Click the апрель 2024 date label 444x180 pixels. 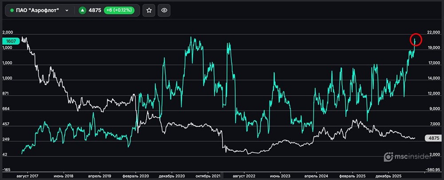pos(317,176)
